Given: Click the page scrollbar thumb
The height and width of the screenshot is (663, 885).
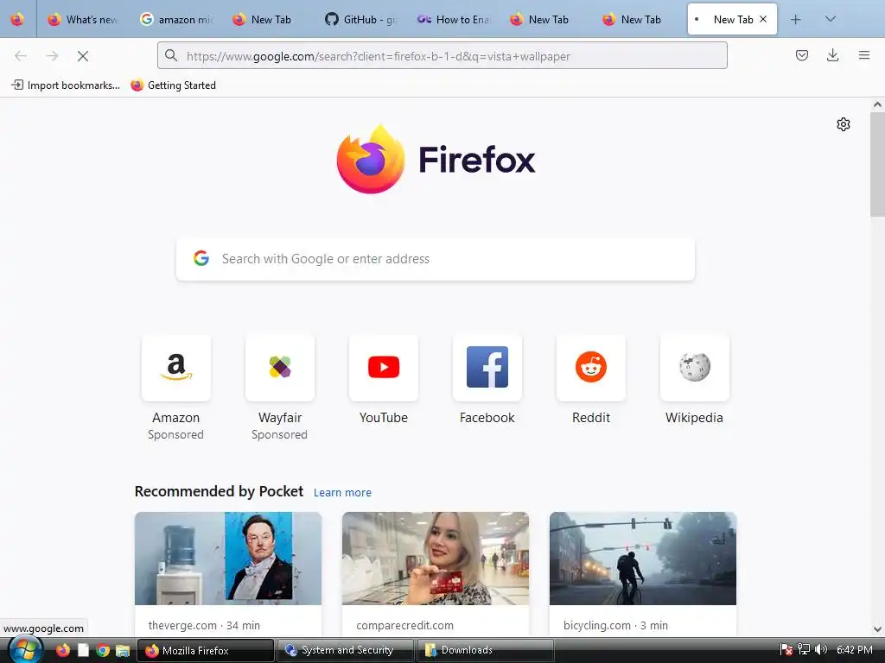Looking at the screenshot, I should click(877, 164).
